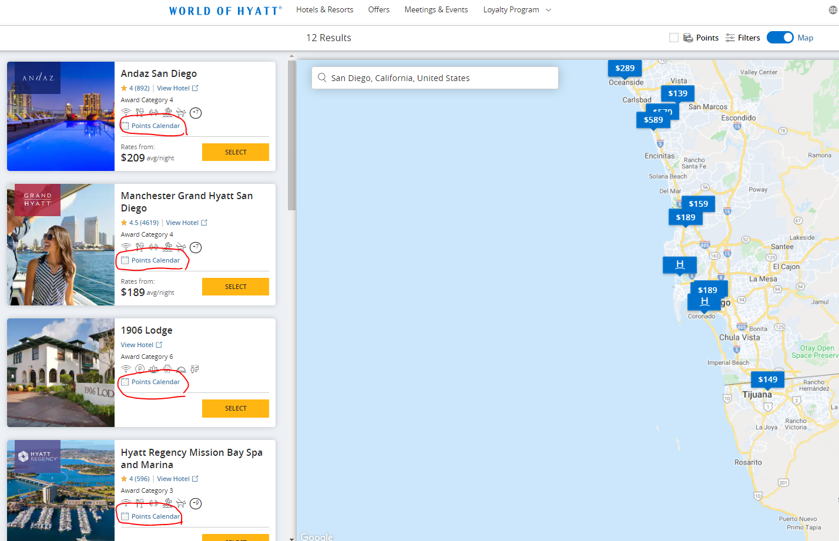The height and width of the screenshot is (541, 839).
Task: Click the results list scroll-down arrow
Action: (291, 538)
